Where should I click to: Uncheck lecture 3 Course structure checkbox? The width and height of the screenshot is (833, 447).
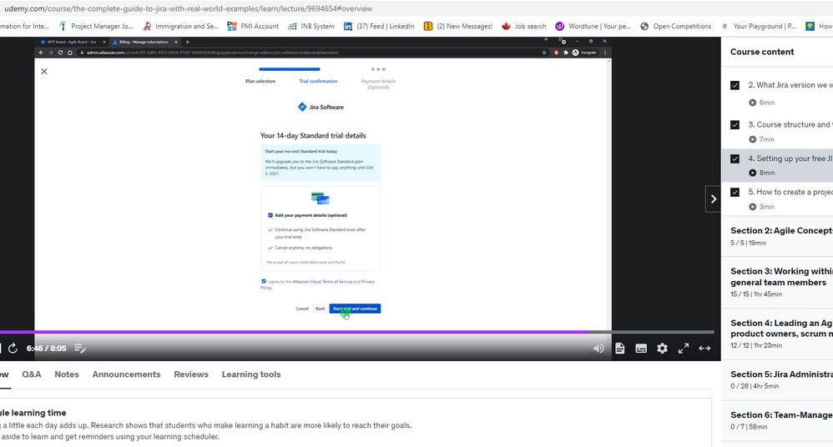pos(735,125)
